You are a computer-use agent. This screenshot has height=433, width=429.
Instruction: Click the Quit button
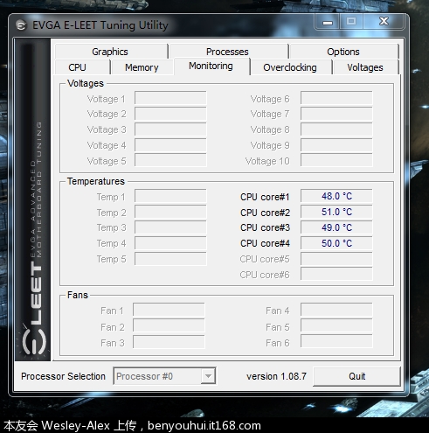(356, 376)
